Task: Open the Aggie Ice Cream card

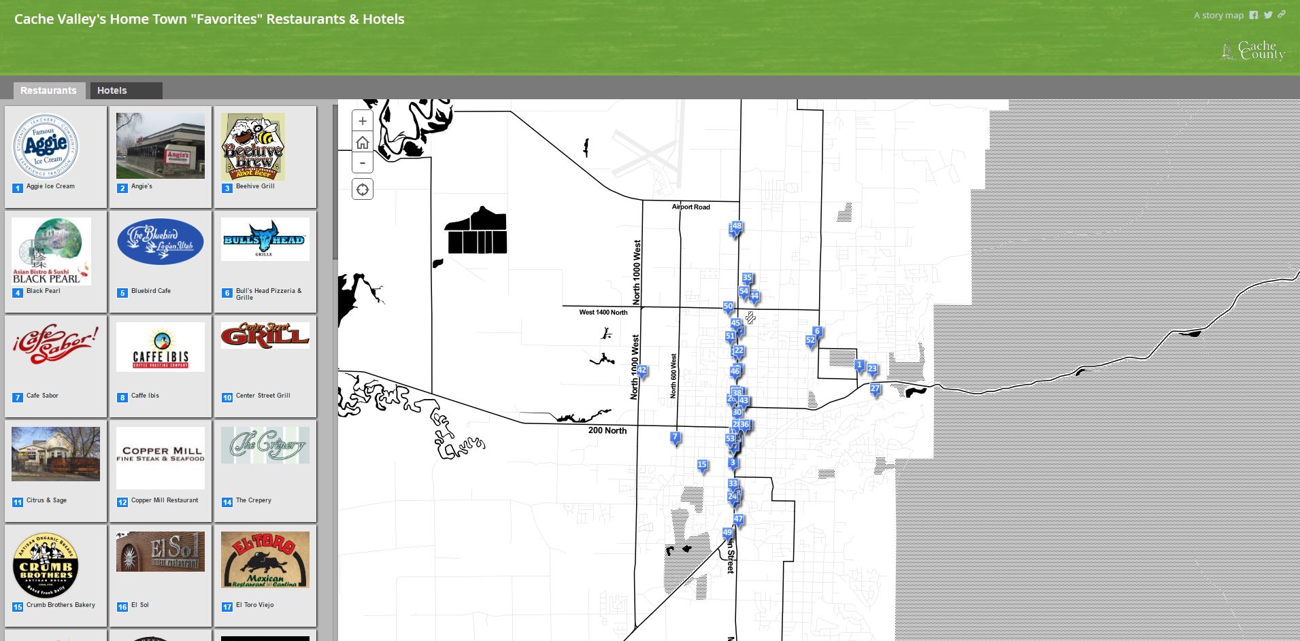Action: click(56, 157)
